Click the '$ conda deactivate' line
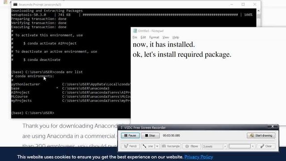Viewport: 286px width, 161px height. (x=42, y=59)
